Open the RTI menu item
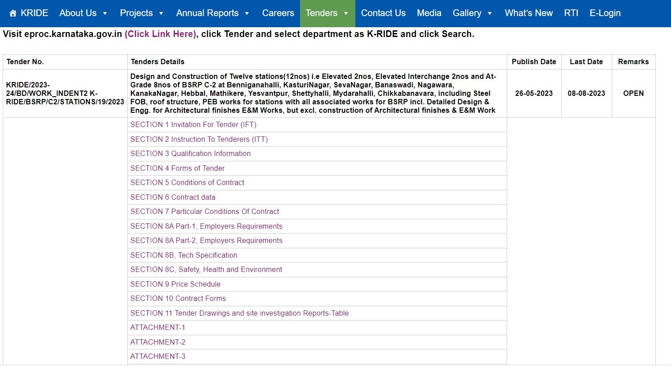Screen dimensions: 671x366 (x=571, y=13)
